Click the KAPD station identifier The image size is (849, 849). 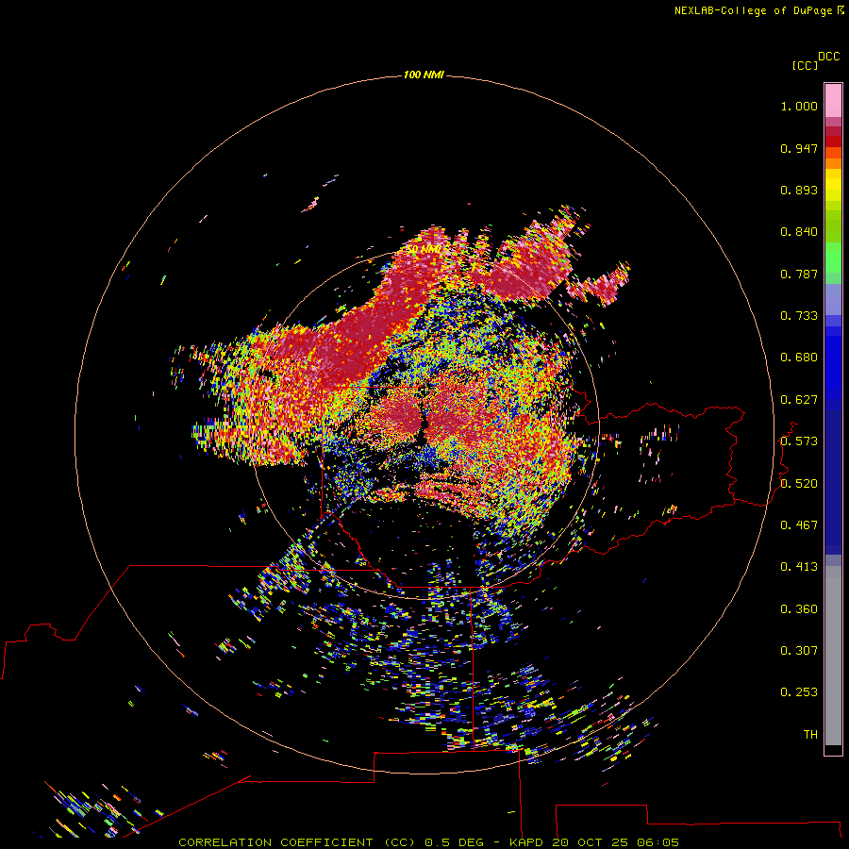click(x=528, y=842)
